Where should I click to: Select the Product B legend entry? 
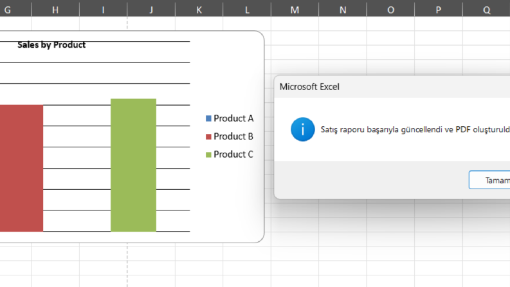pos(230,136)
